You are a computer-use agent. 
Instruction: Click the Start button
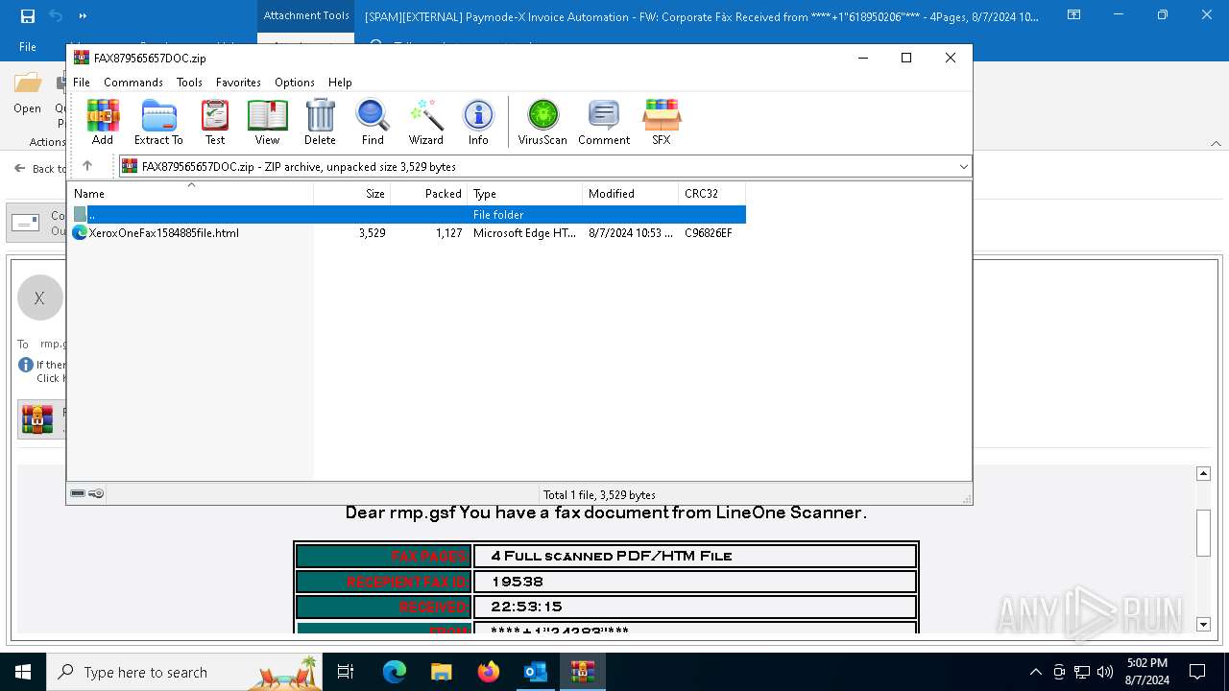pyautogui.click(x=23, y=672)
